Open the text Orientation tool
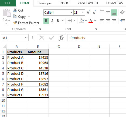This screenshot has width=126, height=117. 122,12
